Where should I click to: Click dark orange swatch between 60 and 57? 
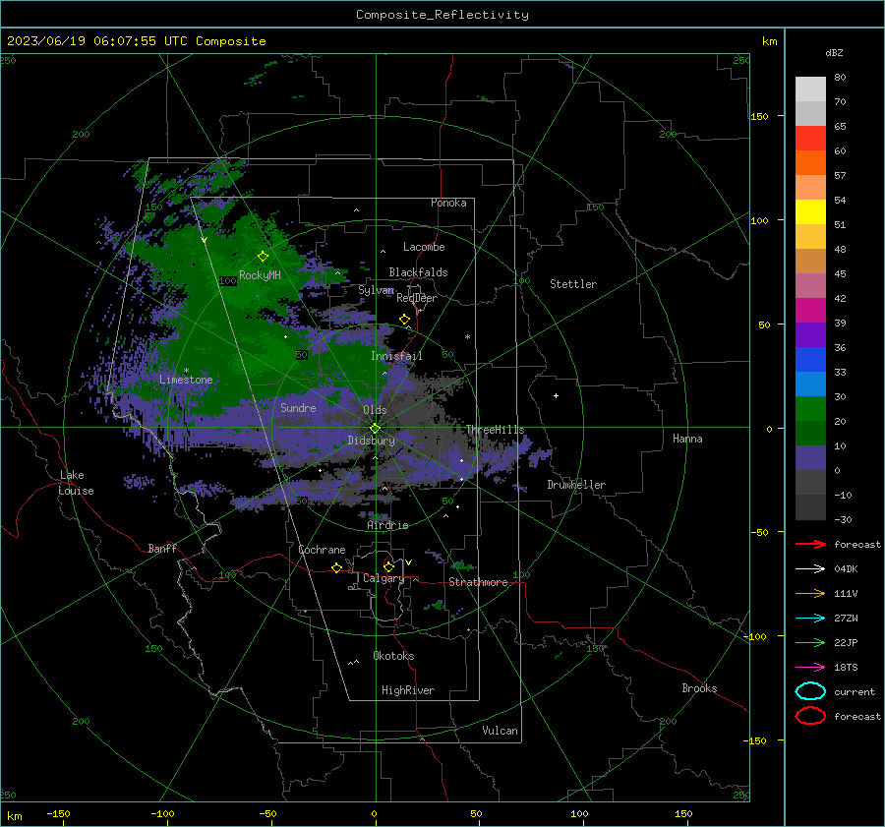pos(810,163)
